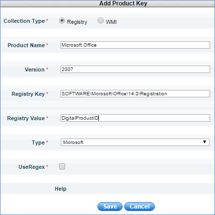Select the Registry collection type radio button
215x215 pixels.
point(62,21)
